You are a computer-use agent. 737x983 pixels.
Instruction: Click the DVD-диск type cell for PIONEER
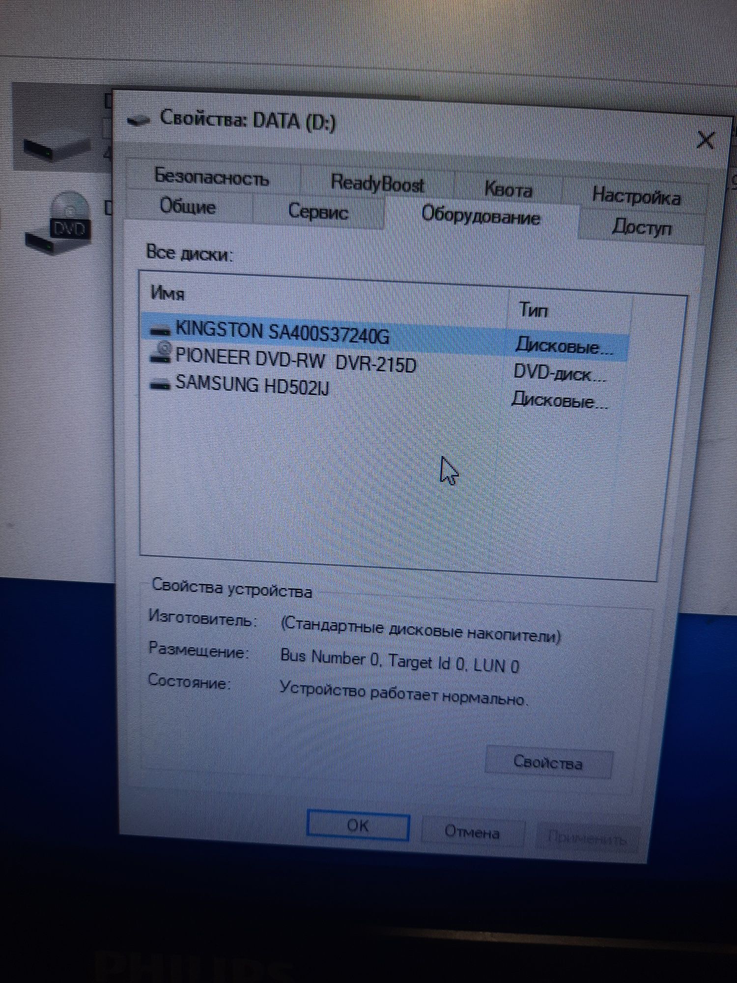(559, 374)
